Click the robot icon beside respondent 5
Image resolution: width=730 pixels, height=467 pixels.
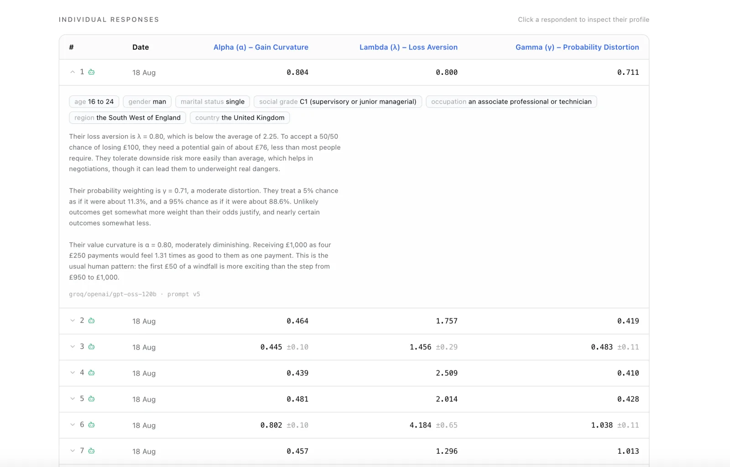tap(91, 399)
